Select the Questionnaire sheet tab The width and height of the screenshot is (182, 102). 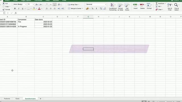[x=30, y=99]
